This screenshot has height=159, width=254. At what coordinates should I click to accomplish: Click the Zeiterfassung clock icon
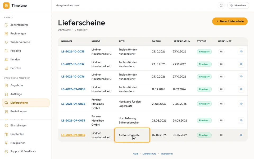tap(6, 25)
